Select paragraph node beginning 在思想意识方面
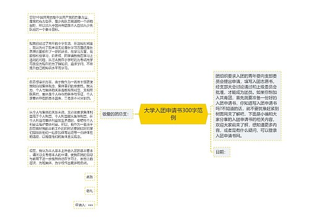Screen dimensions: 309x222 [x=61, y=90]
